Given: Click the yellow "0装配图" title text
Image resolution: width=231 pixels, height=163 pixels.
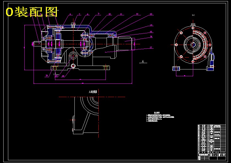Looking at the screenshot, I should coord(32,12).
